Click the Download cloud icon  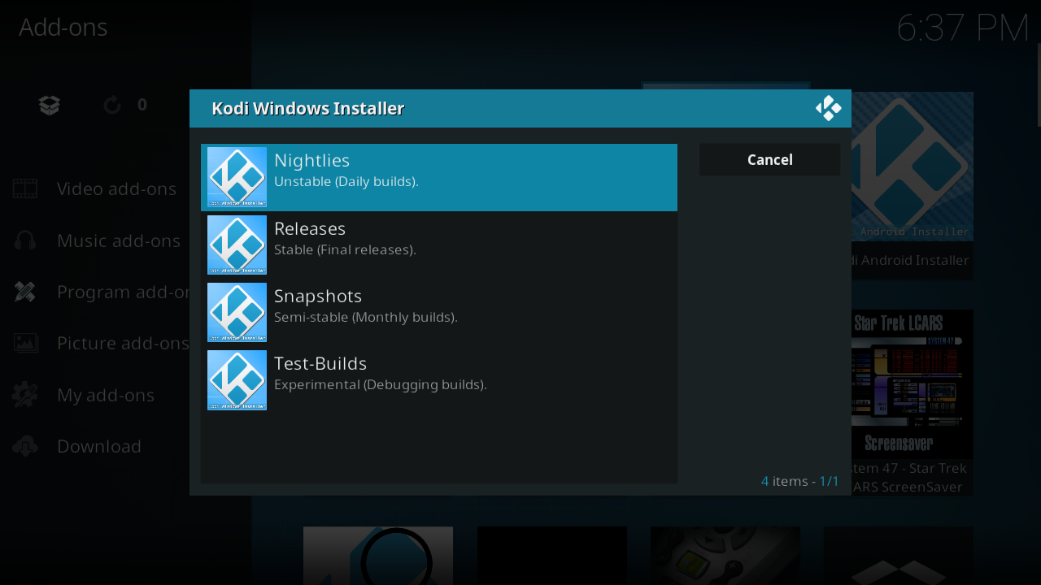pyautogui.click(x=25, y=446)
